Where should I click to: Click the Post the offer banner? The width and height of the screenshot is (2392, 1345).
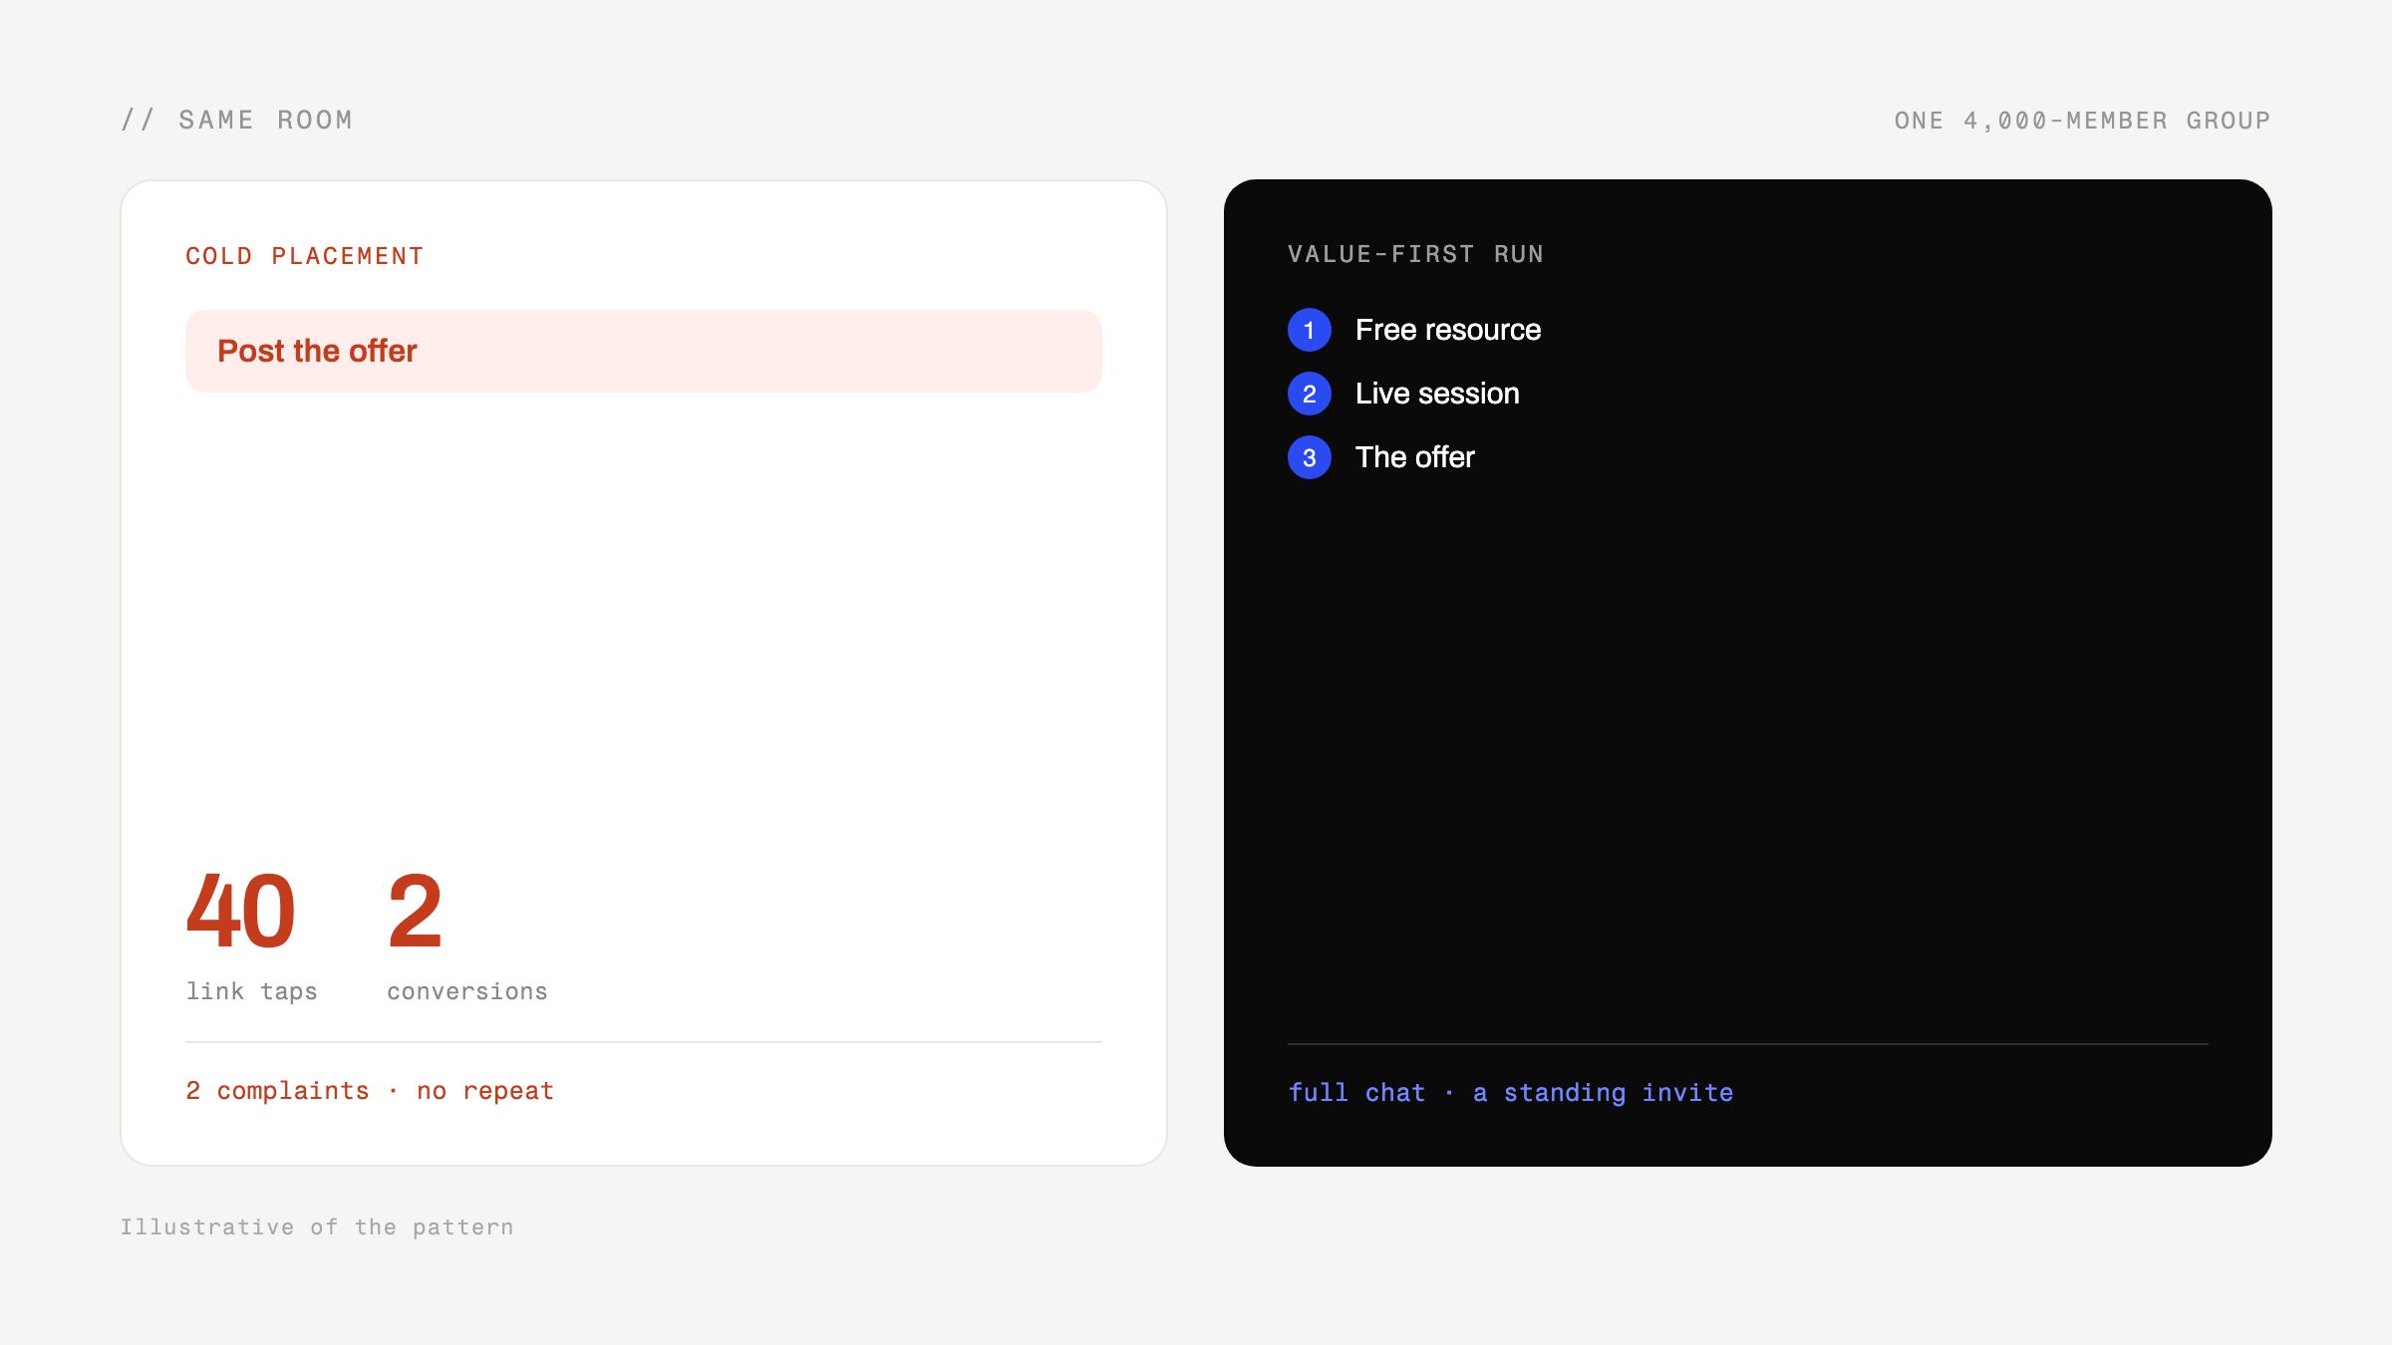pos(644,351)
